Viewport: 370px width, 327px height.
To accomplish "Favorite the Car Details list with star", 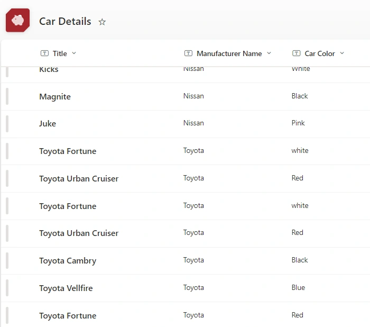I will 102,22.
